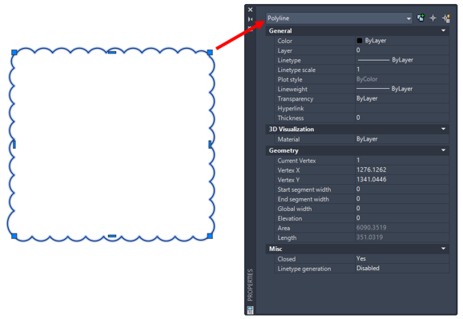Viewport: 463px width, 319px height.
Task: Click the Transparency ByLayer value
Action: coord(402,98)
